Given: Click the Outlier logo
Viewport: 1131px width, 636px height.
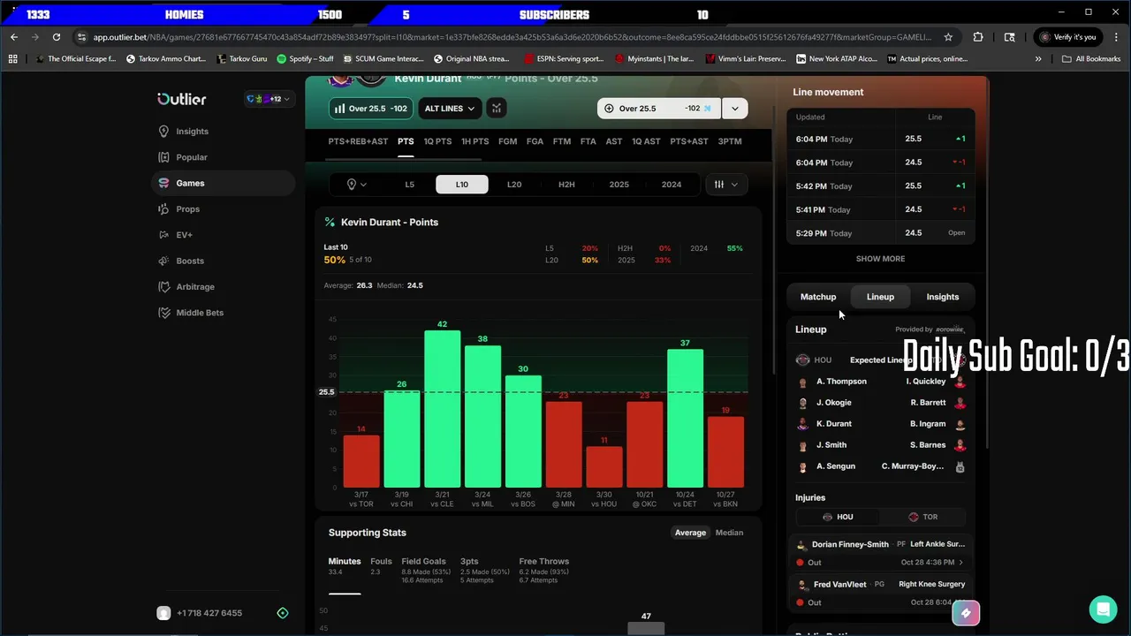Looking at the screenshot, I should [x=182, y=99].
